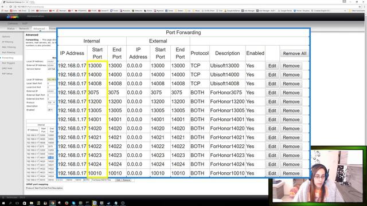Edit the ForHonor14020 rule
Screen dimensions: 367x206
coord(272,128)
